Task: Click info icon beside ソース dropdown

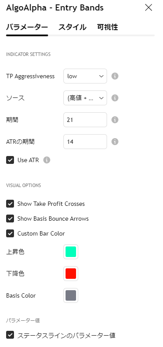Action: point(114,98)
